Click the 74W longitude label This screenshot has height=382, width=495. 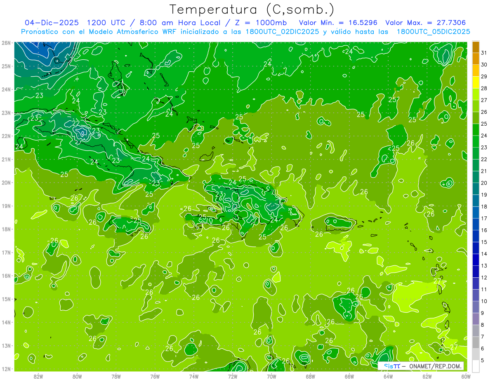point(193,376)
